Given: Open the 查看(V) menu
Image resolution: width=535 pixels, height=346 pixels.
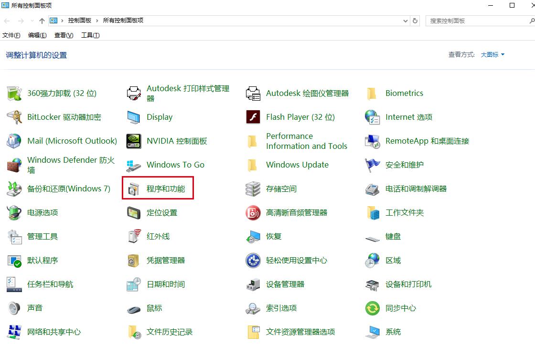Looking at the screenshot, I should click(64, 35).
